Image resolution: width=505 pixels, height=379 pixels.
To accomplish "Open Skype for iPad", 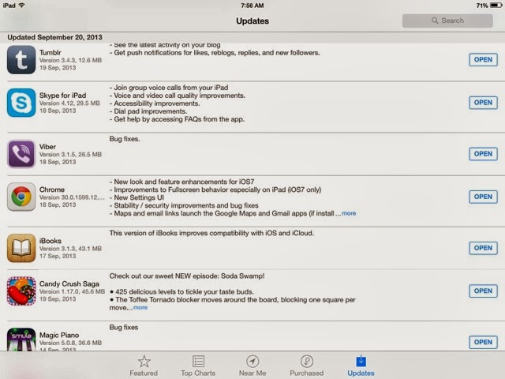I will pyautogui.click(x=483, y=103).
